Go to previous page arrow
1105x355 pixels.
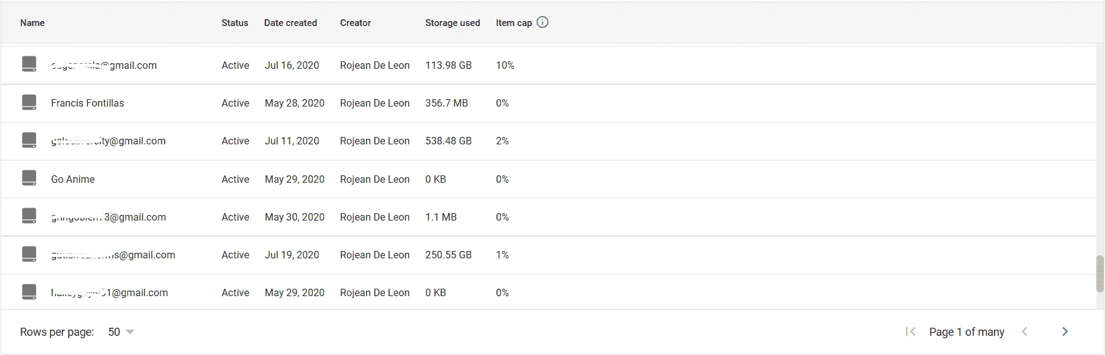tap(1025, 331)
